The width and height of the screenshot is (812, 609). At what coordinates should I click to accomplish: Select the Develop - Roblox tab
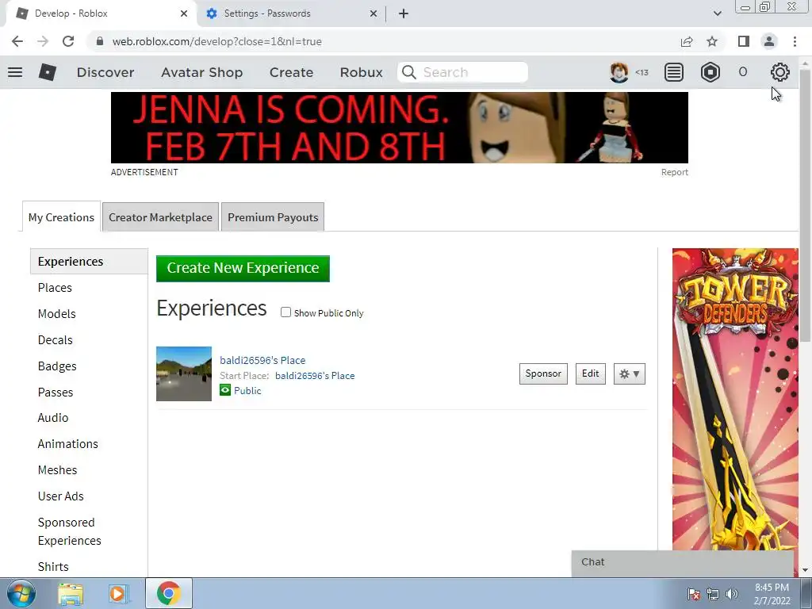tap(101, 13)
